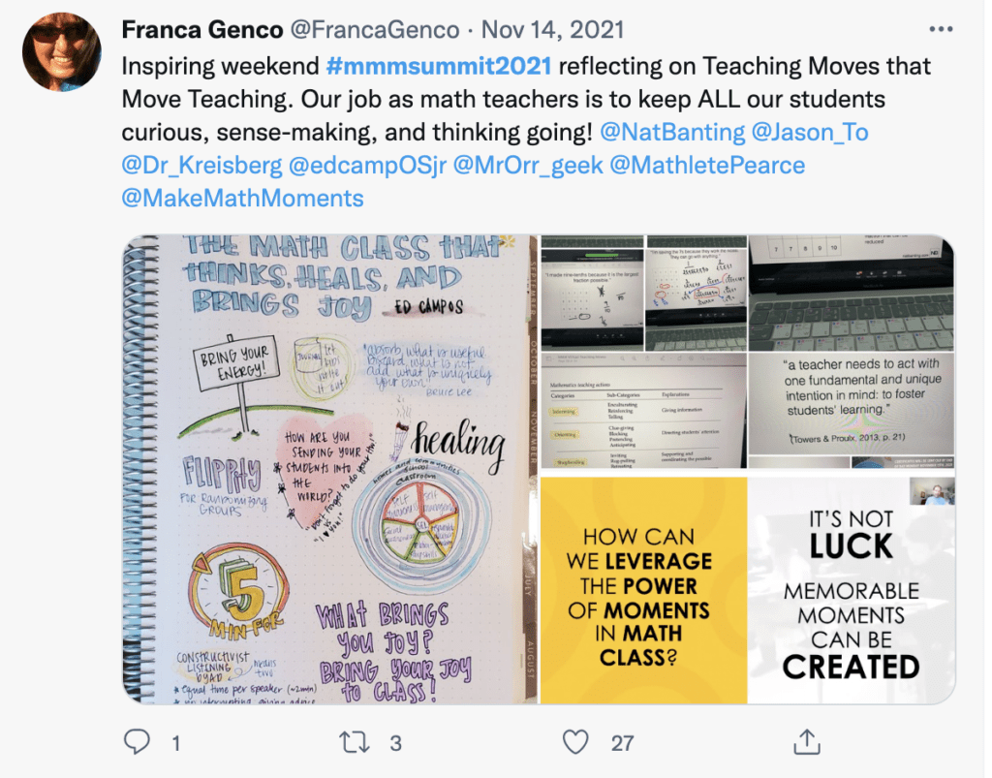Open the @Dr_Kreisberg mention link
992x778 pixels.
click(201, 165)
